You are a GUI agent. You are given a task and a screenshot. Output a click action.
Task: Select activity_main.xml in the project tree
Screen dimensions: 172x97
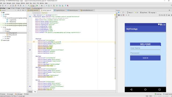(x=12, y=35)
